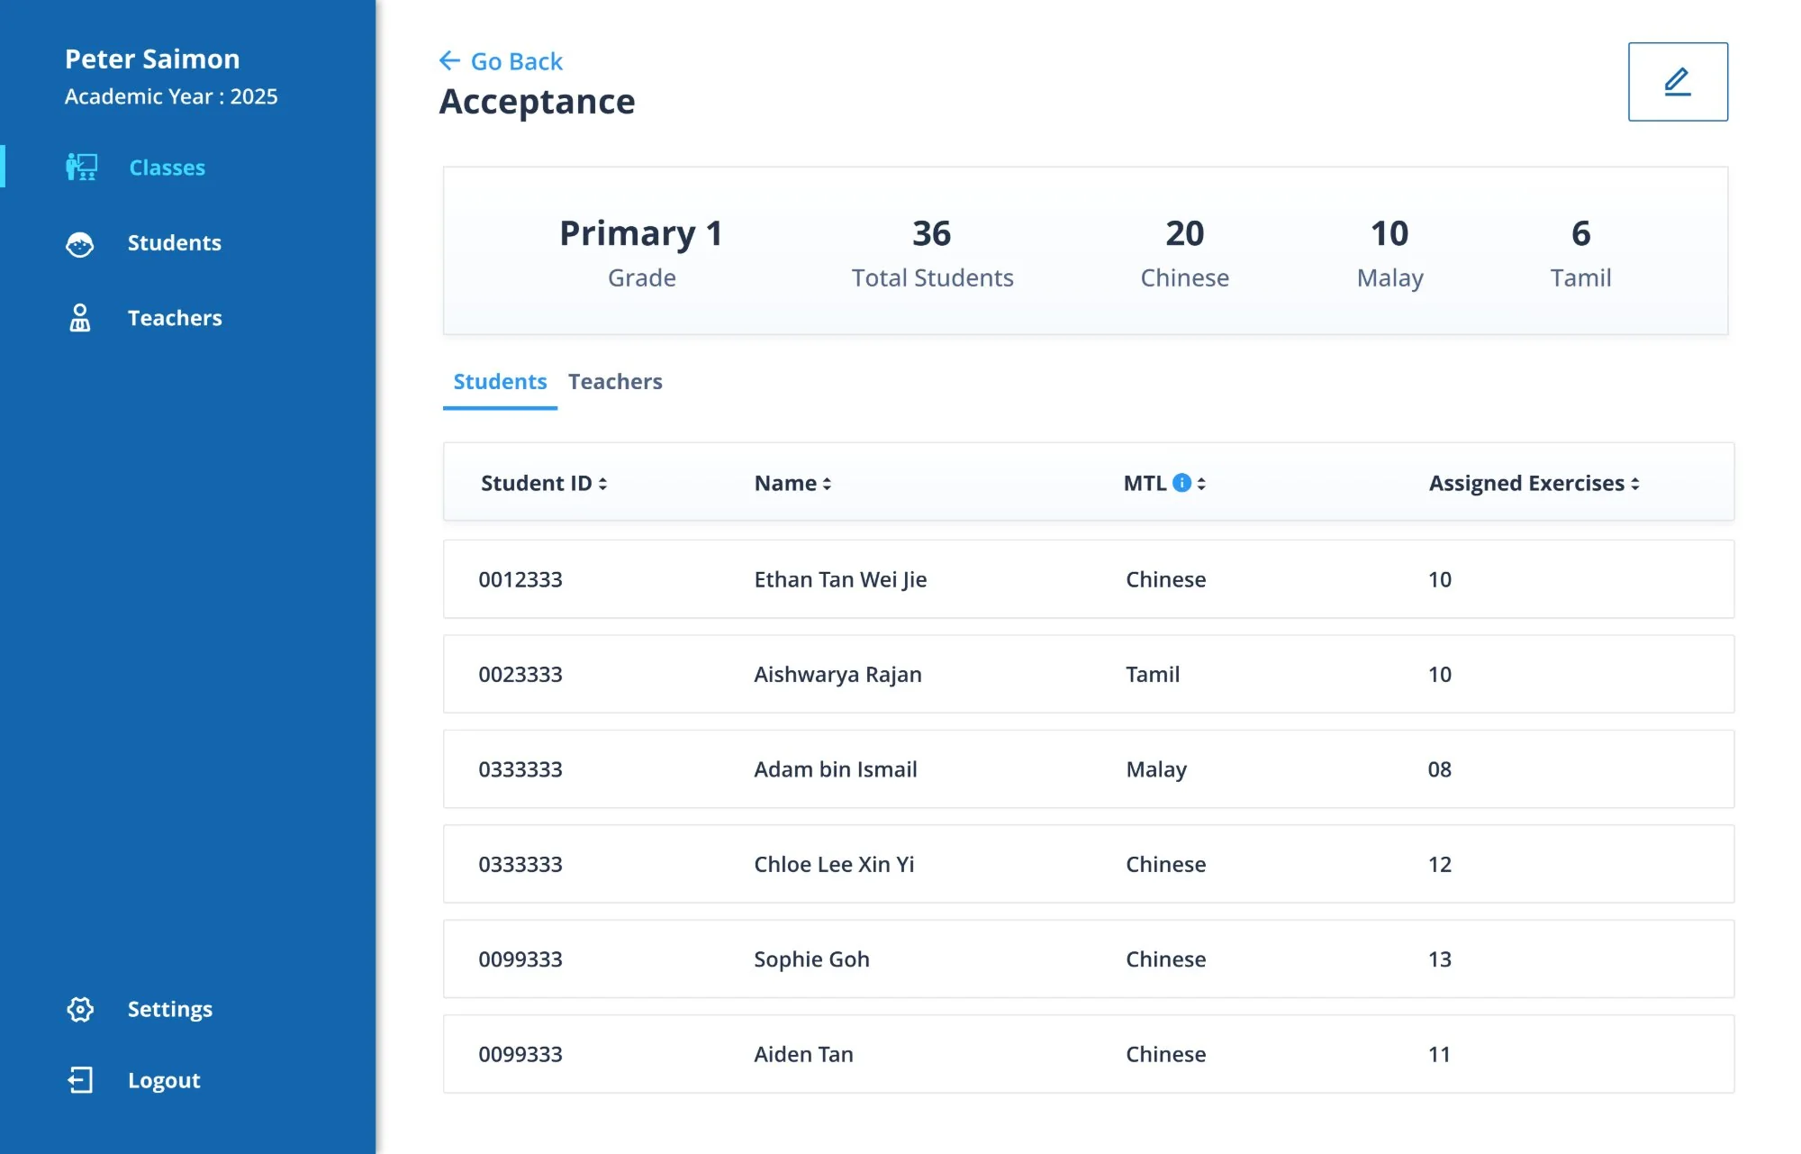The width and height of the screenshot is (1801, 1154).
Task: Click the Teachers person icon in sidebar
Action: (x=80, y=318)
